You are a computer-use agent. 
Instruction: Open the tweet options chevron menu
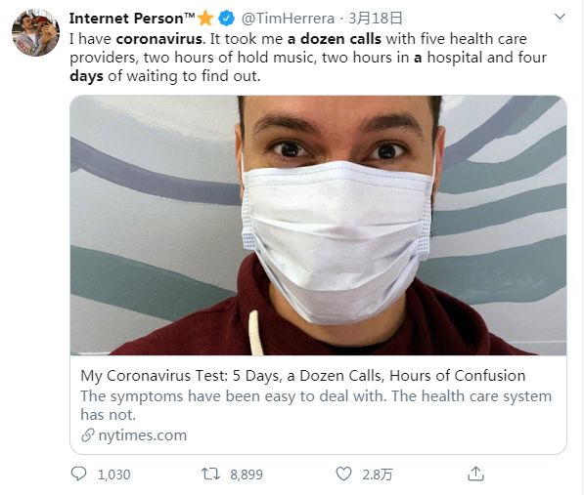560,17
